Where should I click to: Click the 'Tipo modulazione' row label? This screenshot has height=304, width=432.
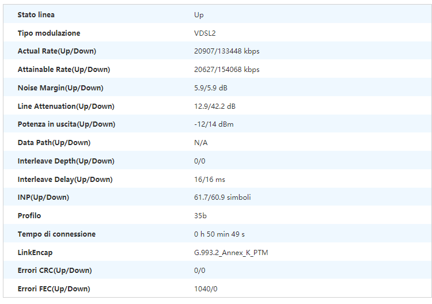coord(49,33)
